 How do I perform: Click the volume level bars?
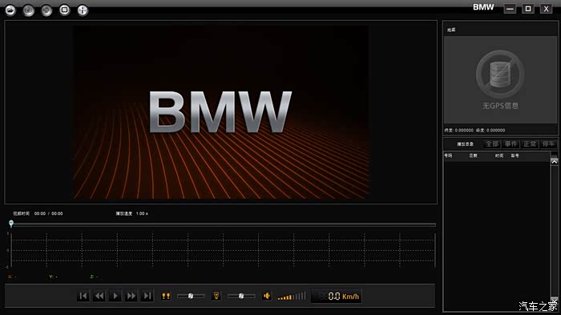[x=292, y=296]
